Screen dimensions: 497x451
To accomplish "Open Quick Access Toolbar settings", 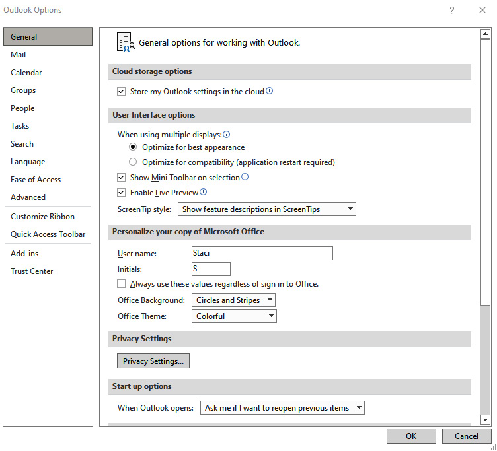I will (48, 234).
